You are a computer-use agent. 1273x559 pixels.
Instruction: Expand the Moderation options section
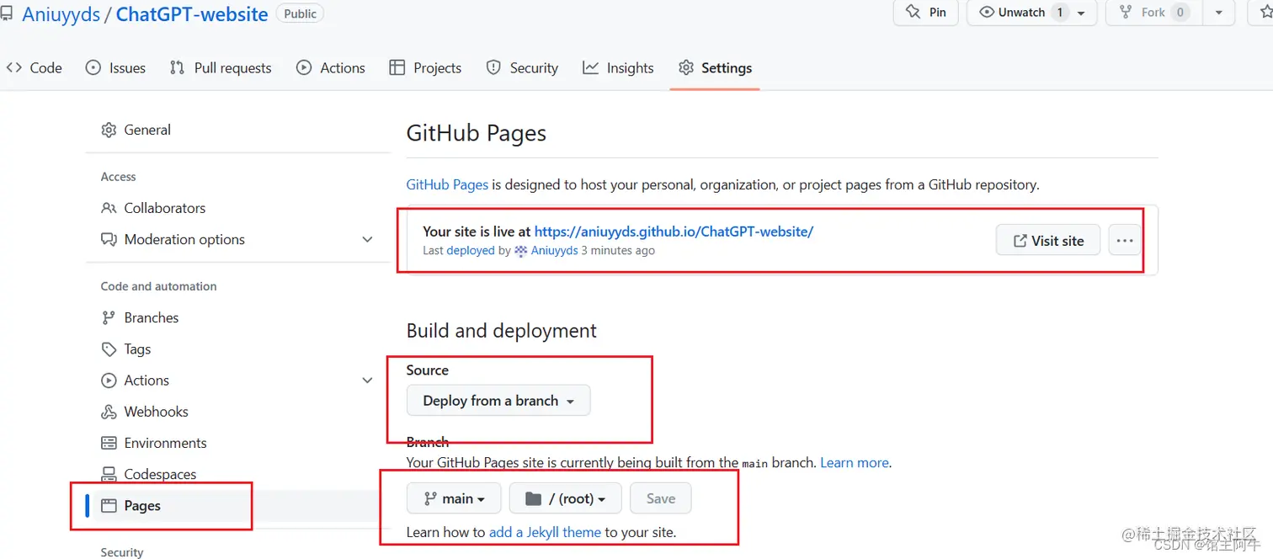(x=367, y=239)
